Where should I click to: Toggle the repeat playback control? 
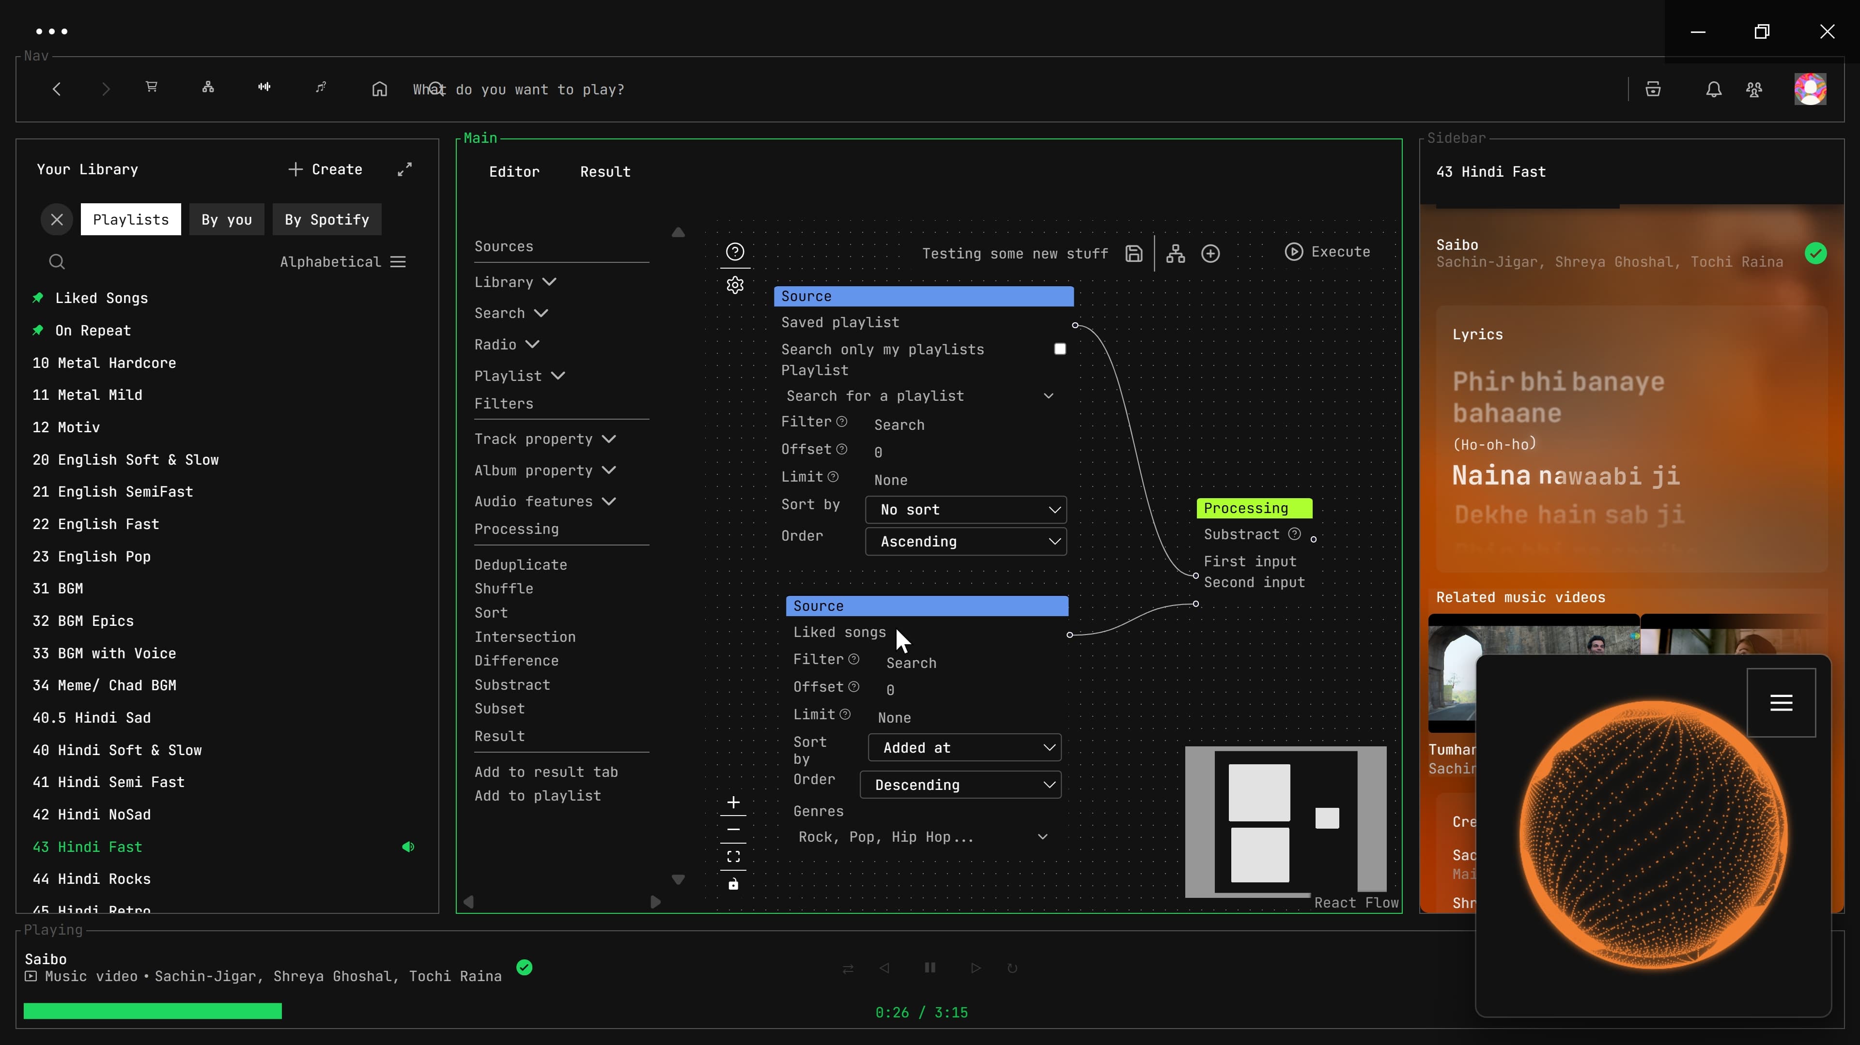pyautogui.click(x=1012, y=968)
